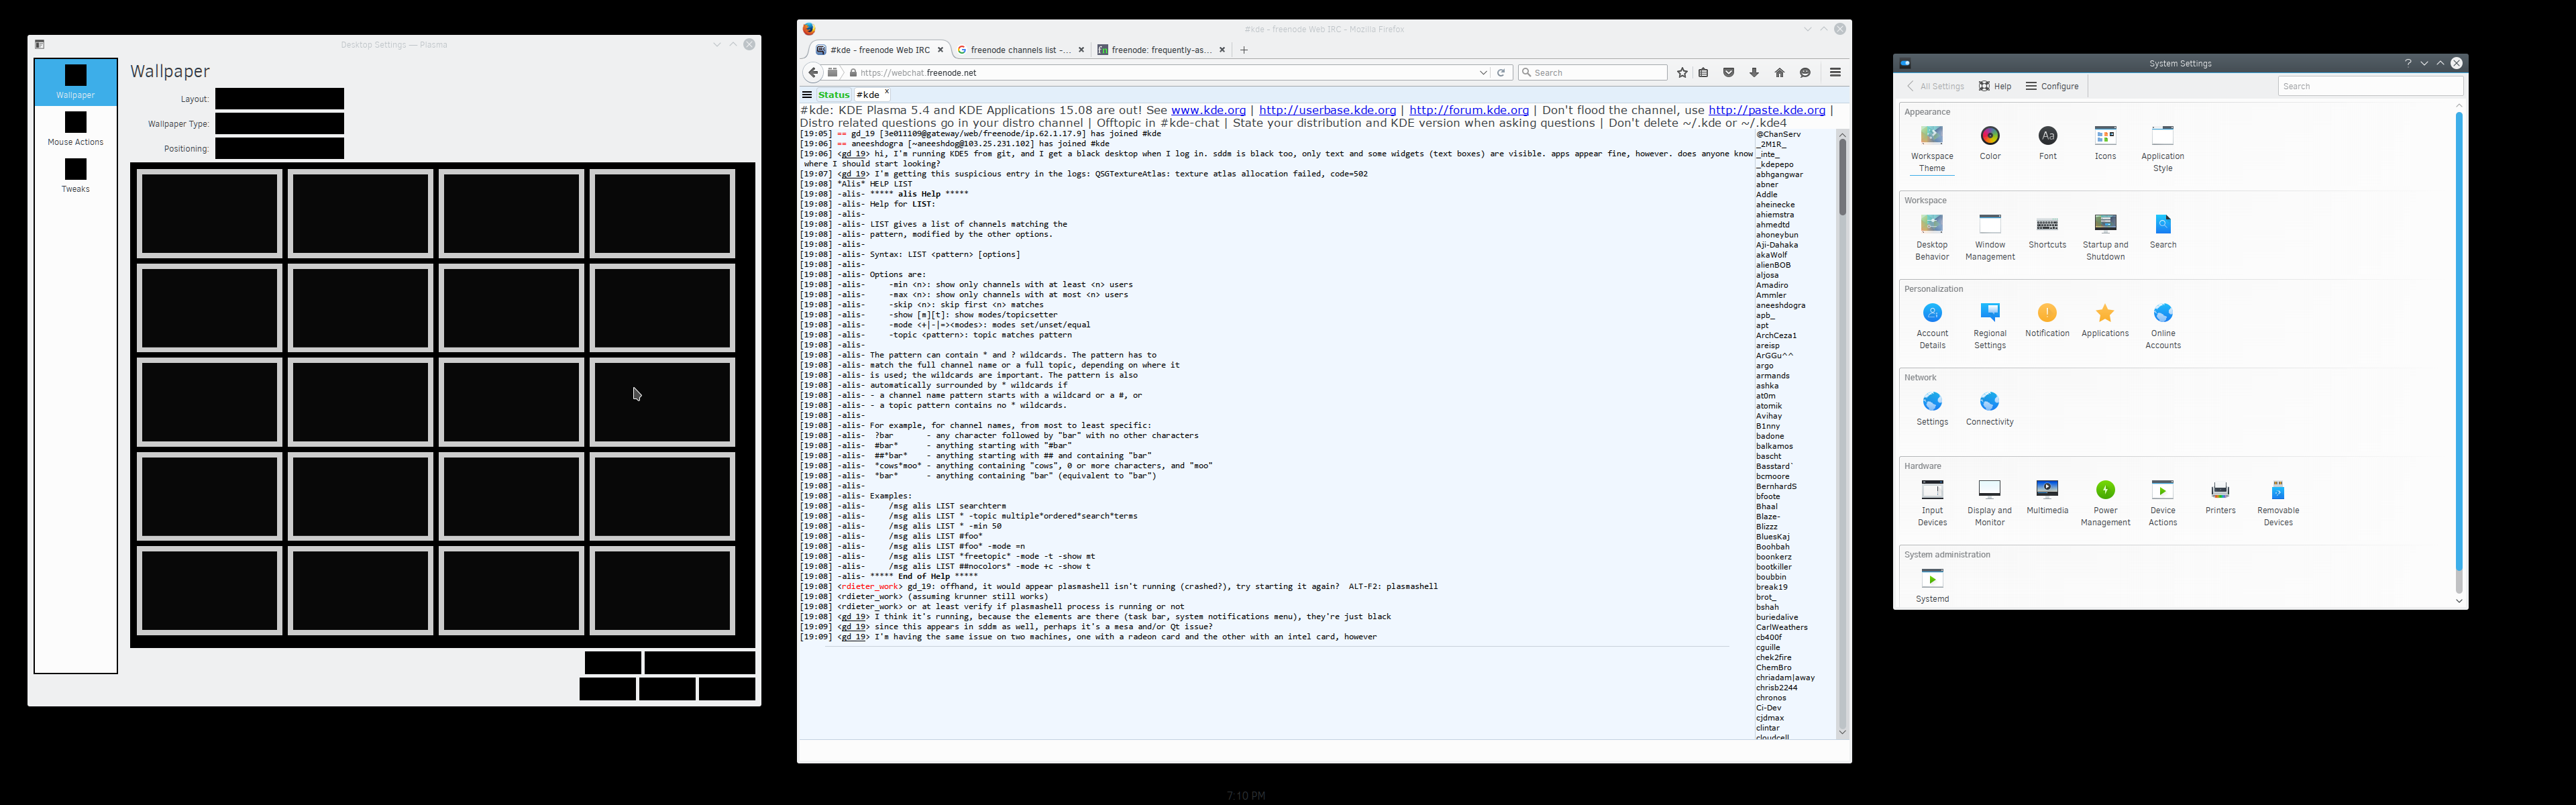Open Applications under Personalization
The image size is (2576, 805).
2105,320
